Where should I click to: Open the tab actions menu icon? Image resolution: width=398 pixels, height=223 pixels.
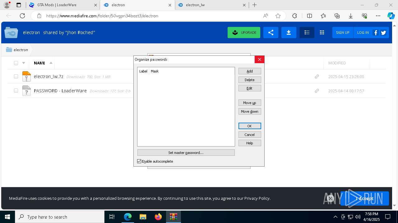tap(19, 5)
